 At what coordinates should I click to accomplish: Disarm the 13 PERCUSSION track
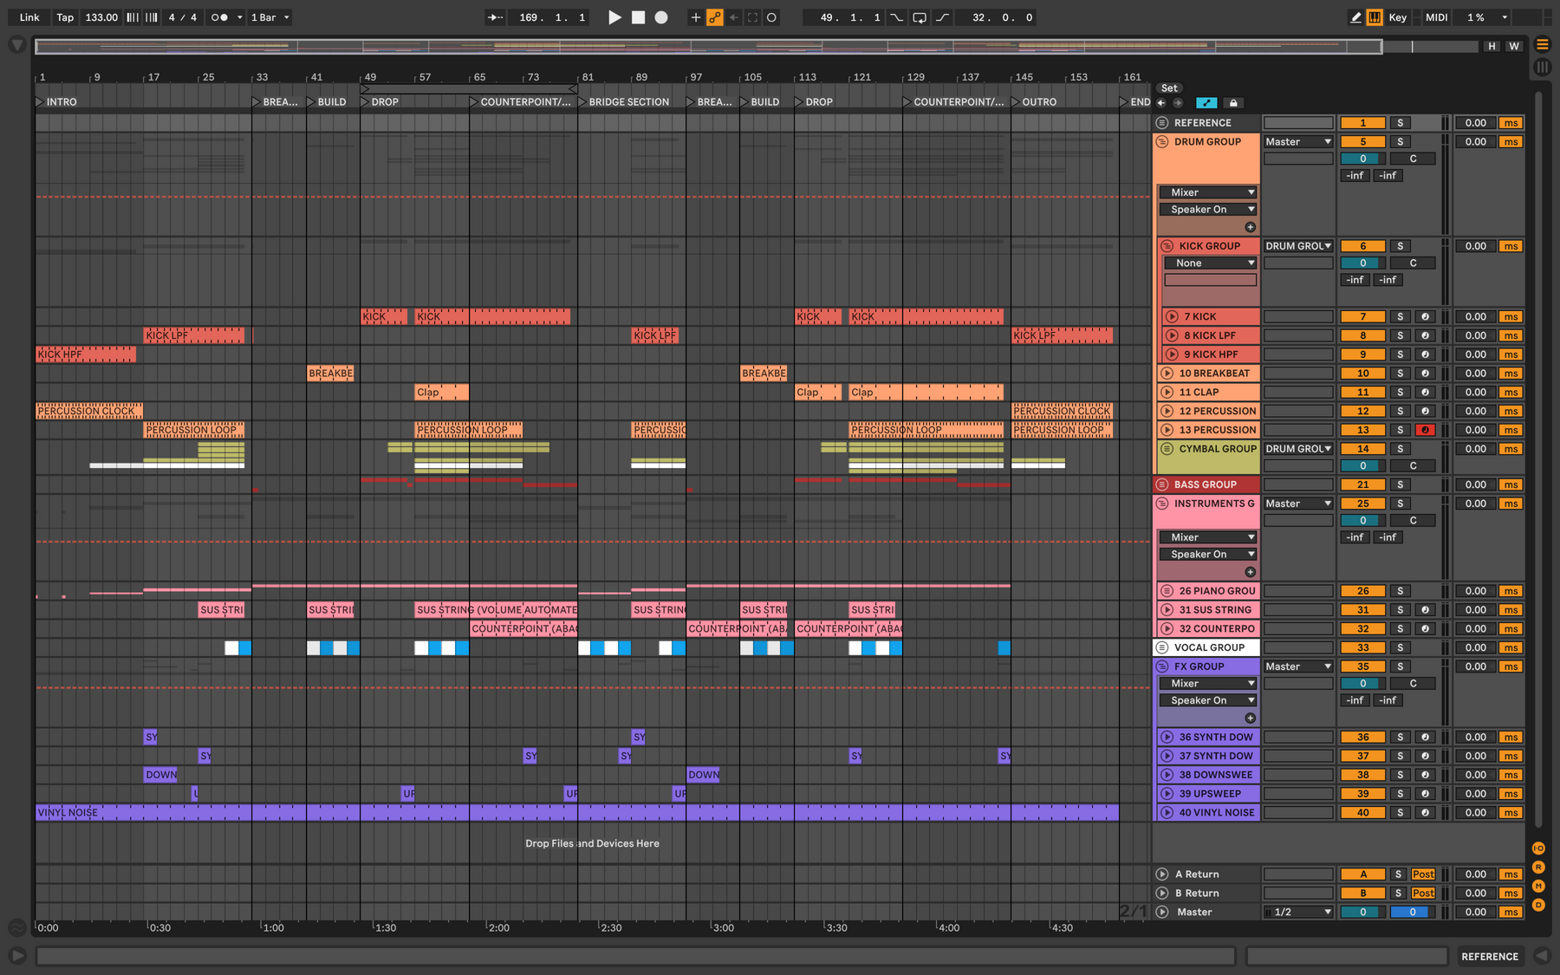pyautogui.click(x=1425, y=430)
